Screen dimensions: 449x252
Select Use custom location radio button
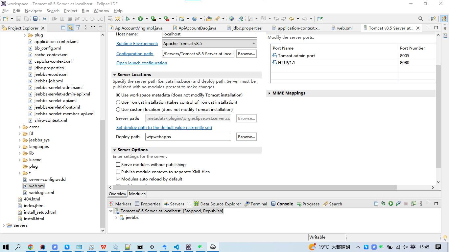(118, 110)
